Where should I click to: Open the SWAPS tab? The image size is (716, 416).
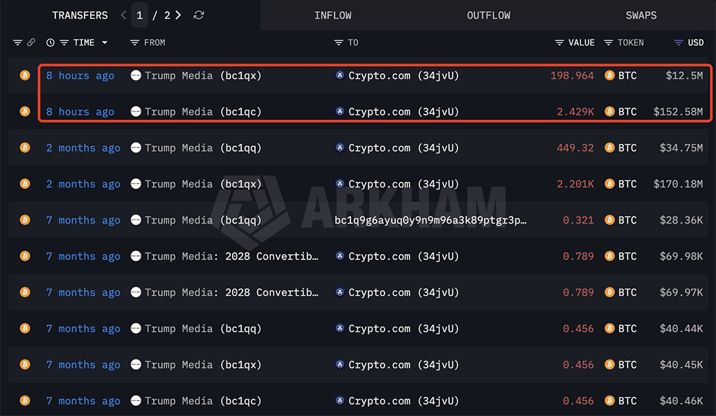point(641,15)
